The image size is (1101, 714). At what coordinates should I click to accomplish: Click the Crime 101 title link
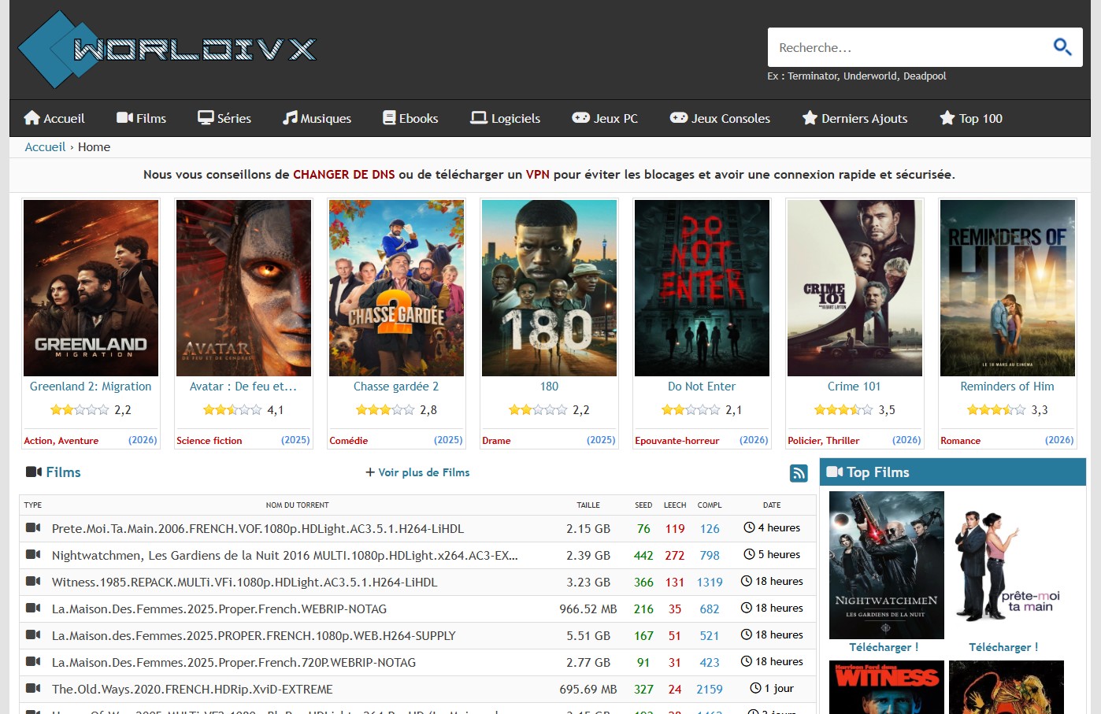pyautogui.click(x=854, y=387)
